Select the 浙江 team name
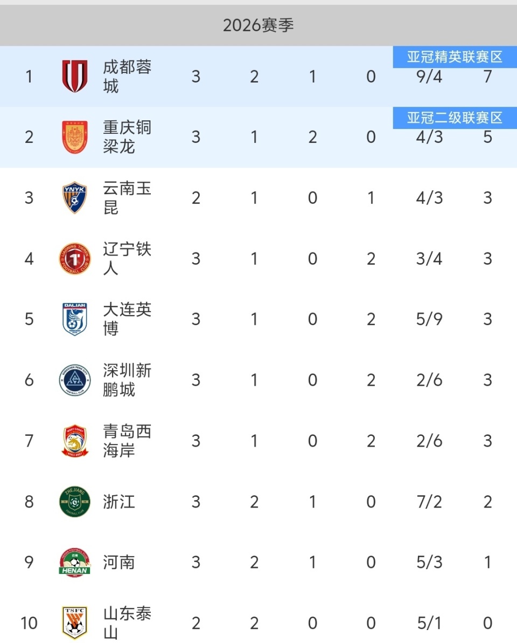The width and height of the screenshot is (517, 643). pyautogui.click(x=119, y=502)
